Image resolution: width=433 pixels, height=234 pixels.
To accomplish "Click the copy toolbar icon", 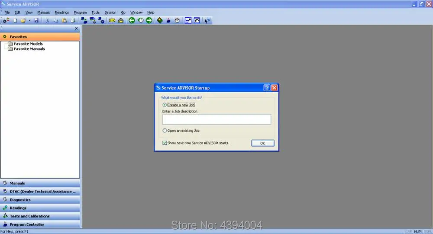I will tap(56, 20).
